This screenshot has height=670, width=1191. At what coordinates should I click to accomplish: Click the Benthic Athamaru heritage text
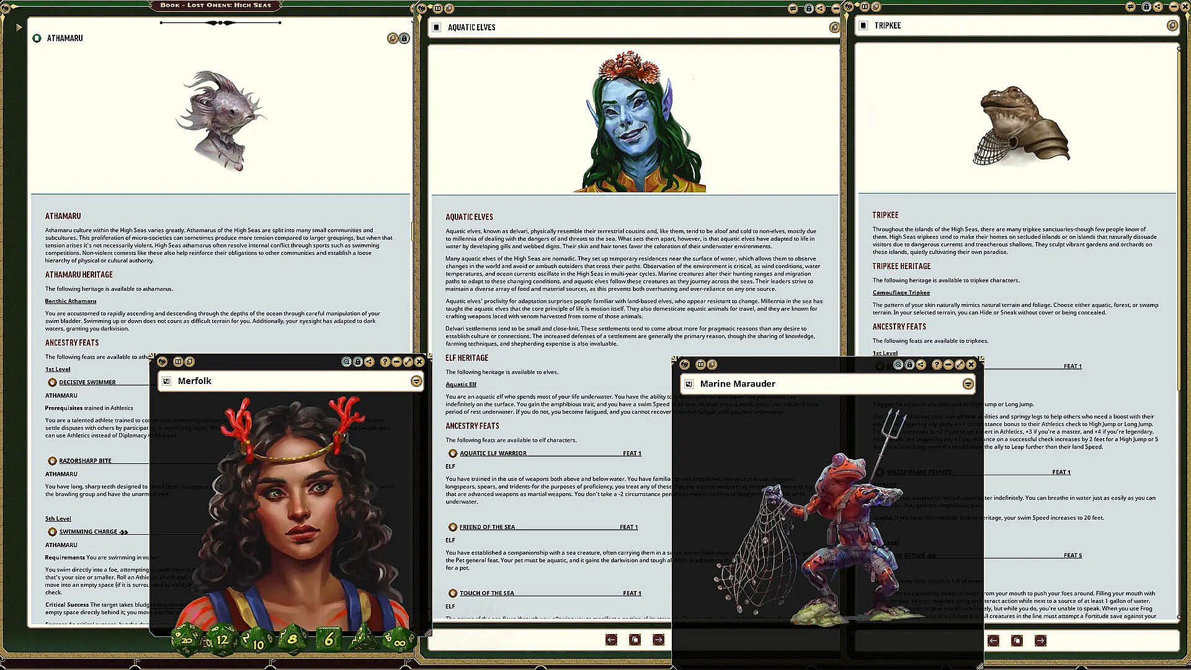[x=71, y=301]
